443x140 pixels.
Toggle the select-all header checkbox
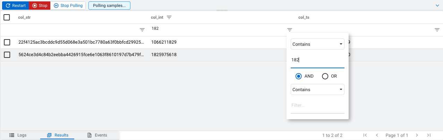point(7,17)
